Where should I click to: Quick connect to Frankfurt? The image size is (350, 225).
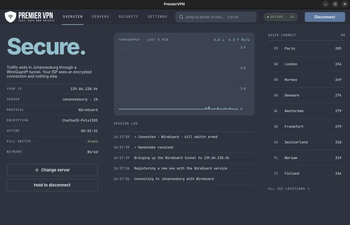click(307, 127)
